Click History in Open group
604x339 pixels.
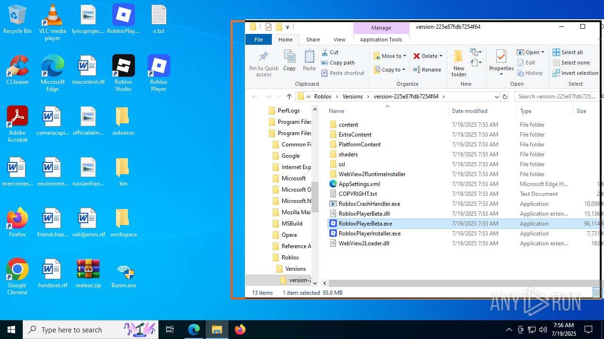point(530,73)
